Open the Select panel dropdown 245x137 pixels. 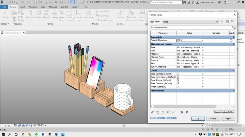click(5, 24)
